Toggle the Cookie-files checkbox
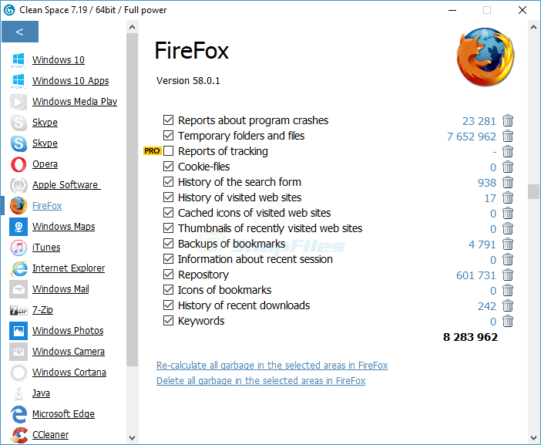 click(168, 167)
